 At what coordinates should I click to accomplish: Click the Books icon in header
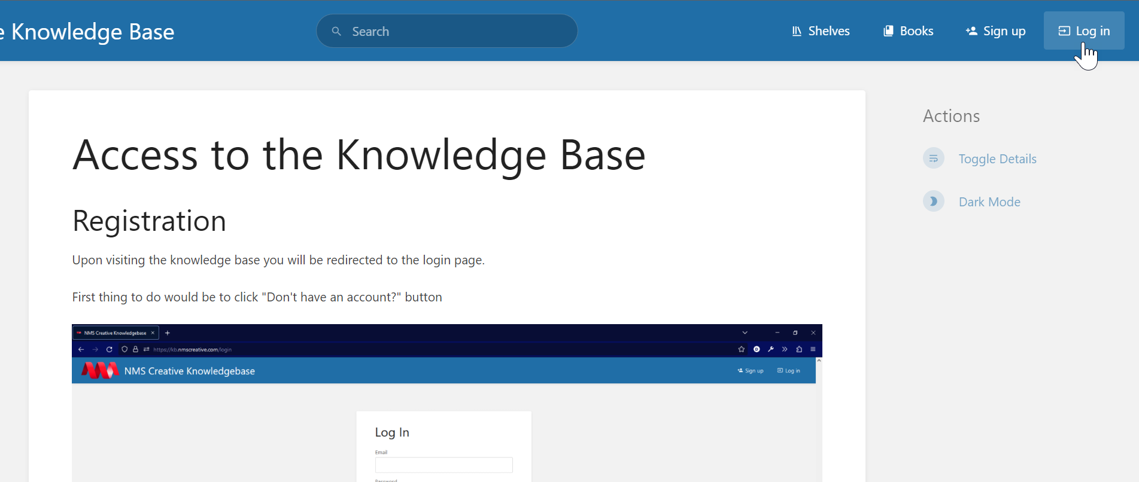tap(888, 31)
